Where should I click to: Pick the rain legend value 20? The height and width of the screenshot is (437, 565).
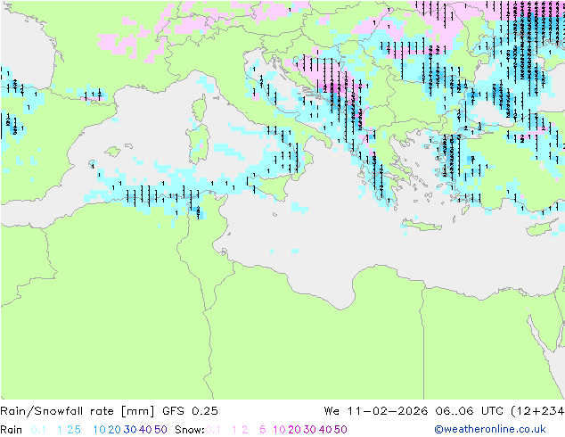tap(114, 430)
